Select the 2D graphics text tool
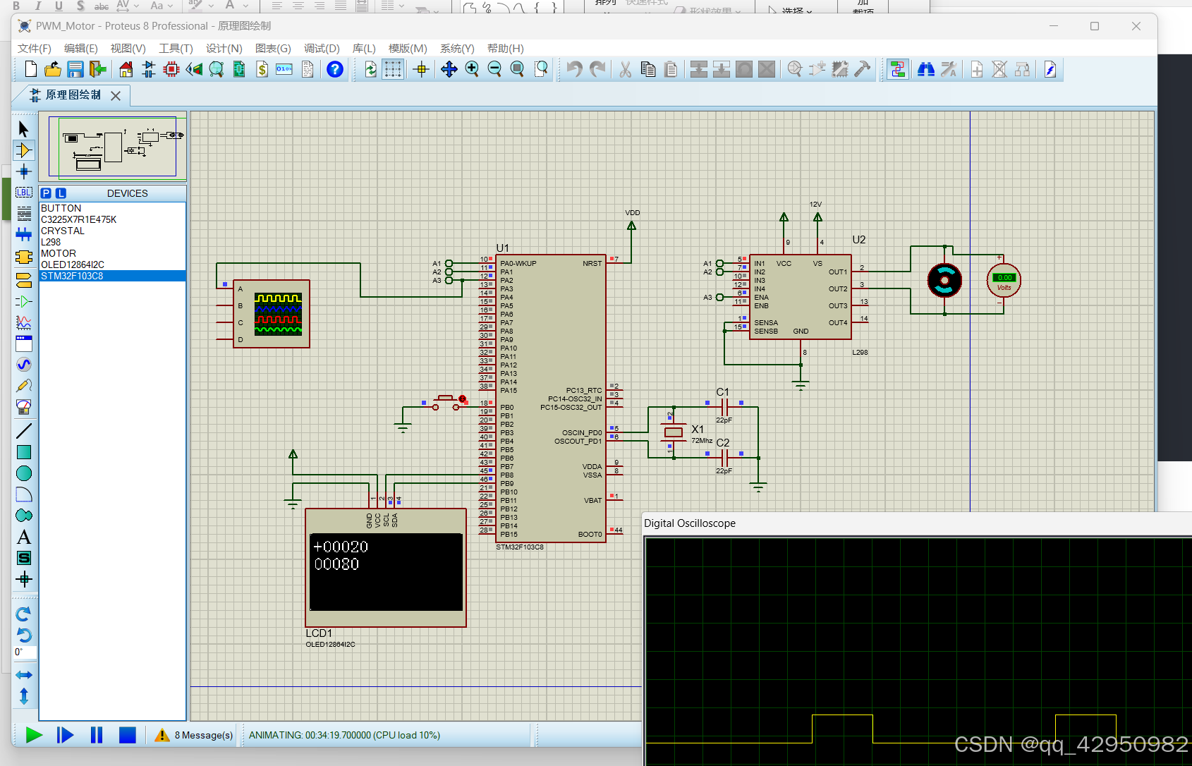The height and width of the screenshot is (766, 1192). 24,537
